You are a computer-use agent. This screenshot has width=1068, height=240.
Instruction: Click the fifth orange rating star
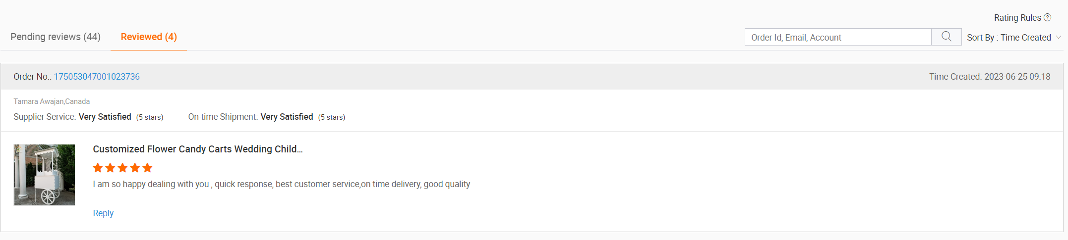[x=147, y=168]
